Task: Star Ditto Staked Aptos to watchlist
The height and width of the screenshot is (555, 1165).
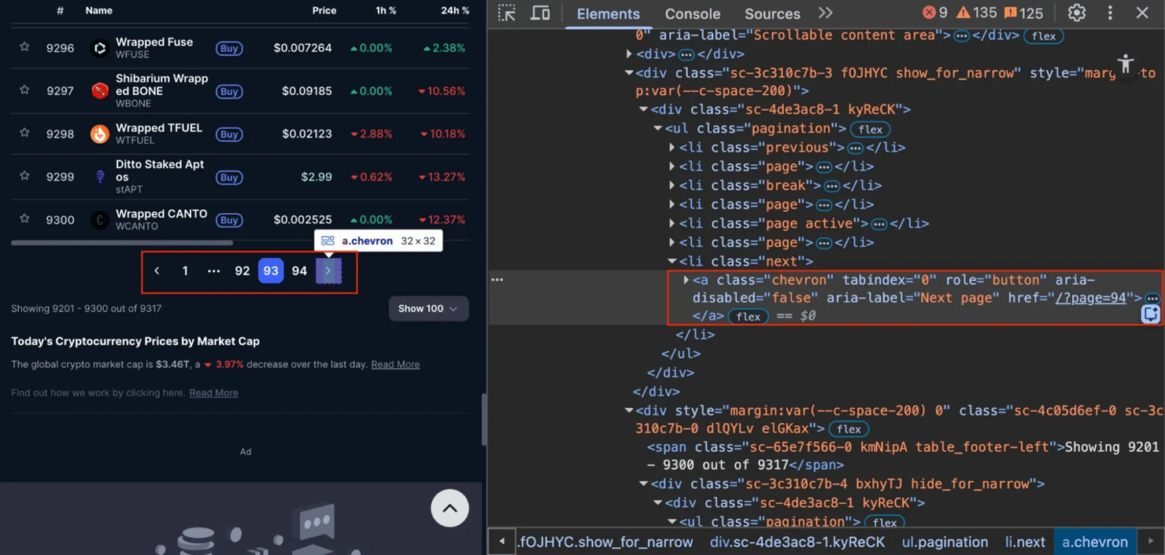Action: (x=24, y=176)
